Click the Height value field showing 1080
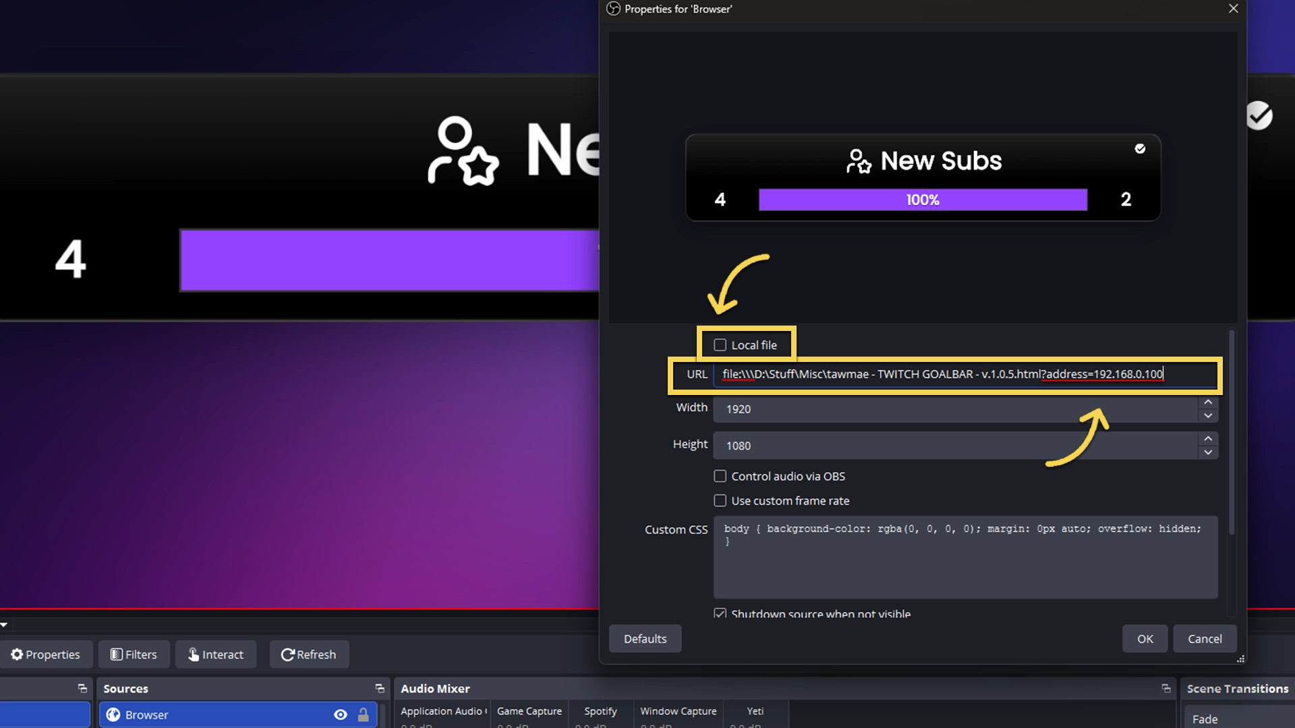This screenshot has height=728, width=1295. pyautogui.click(x=956, y=446)
